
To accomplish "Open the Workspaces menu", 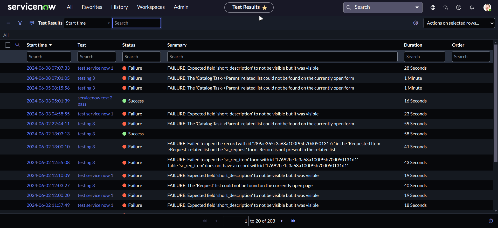I will 151,7.
